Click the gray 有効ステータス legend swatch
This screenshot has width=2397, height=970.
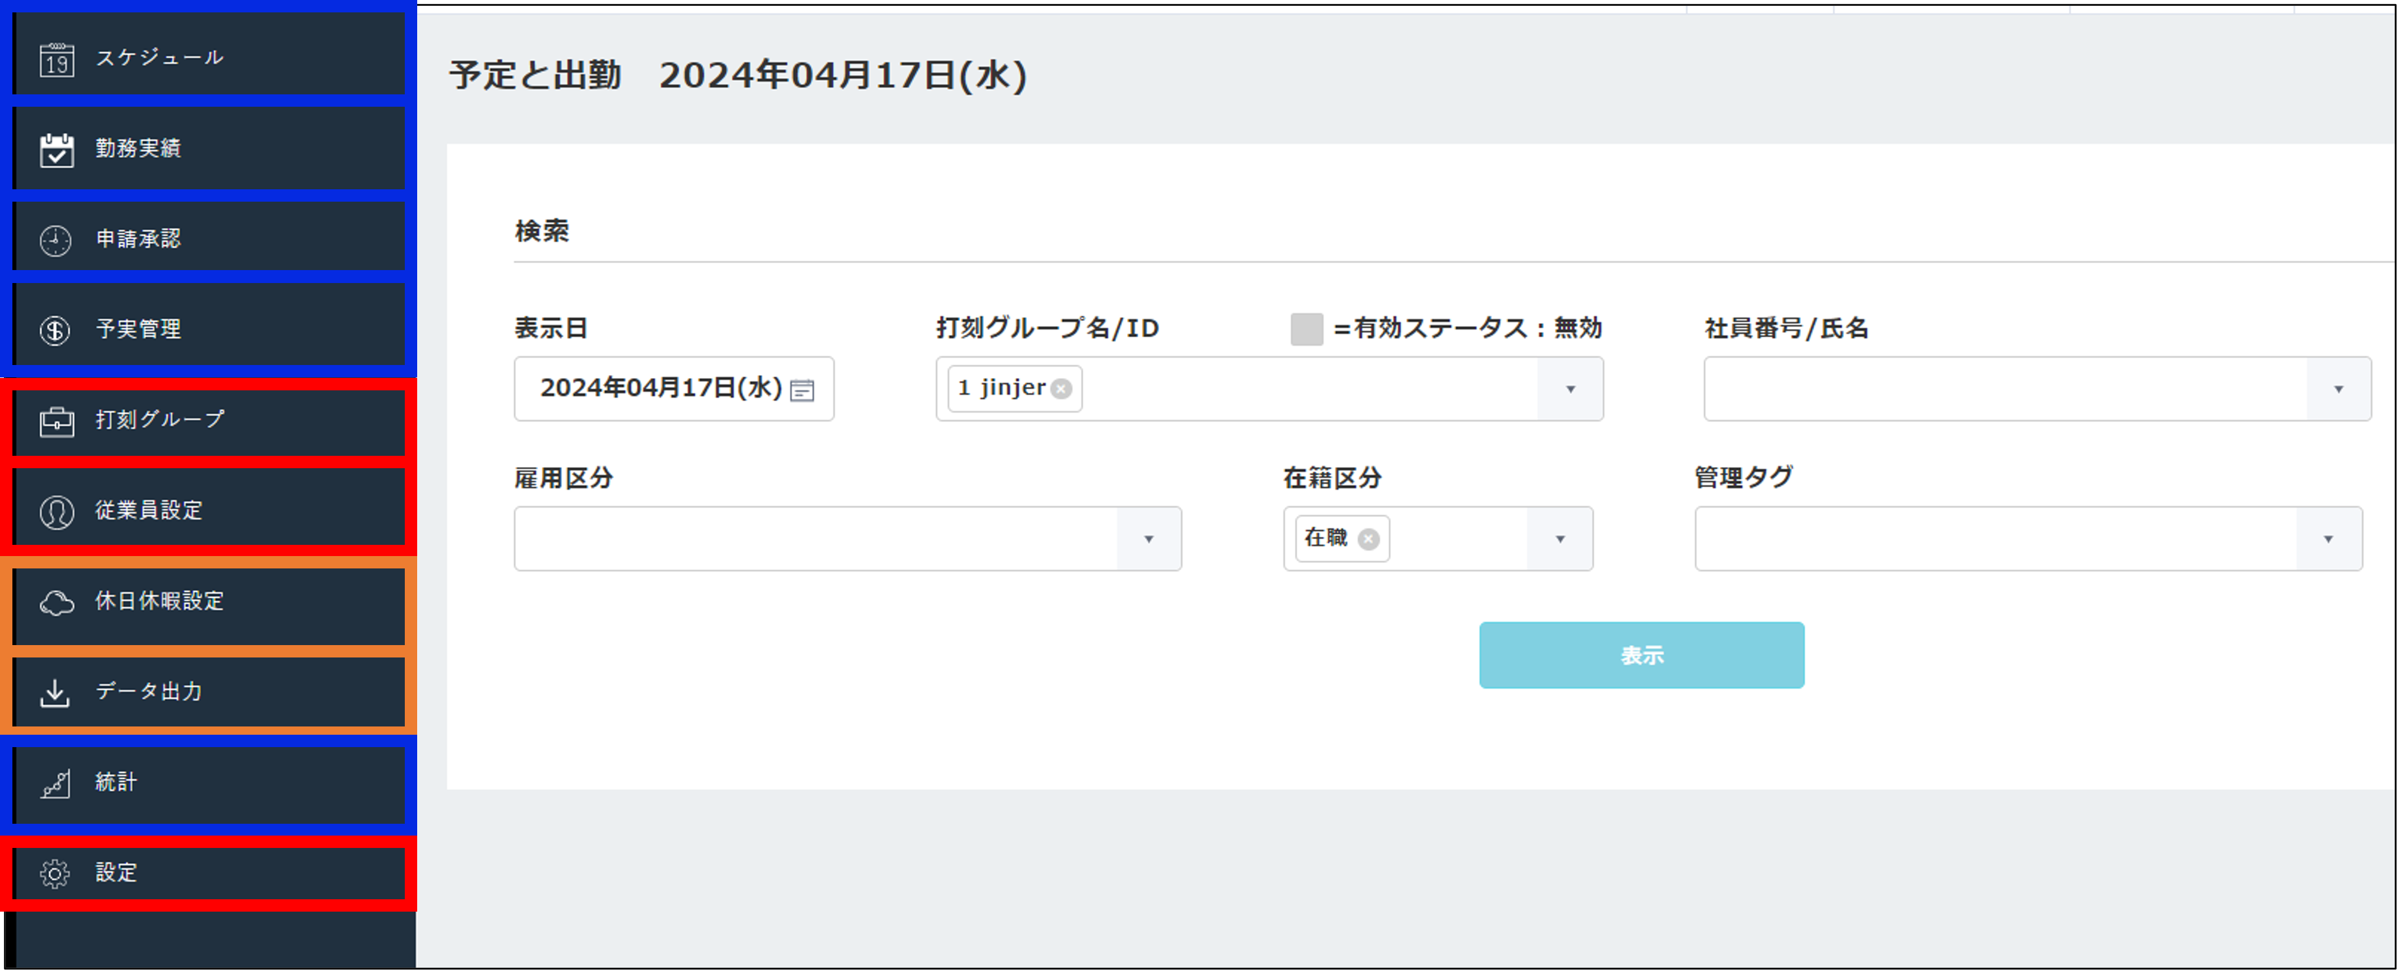coord(1306,329)
